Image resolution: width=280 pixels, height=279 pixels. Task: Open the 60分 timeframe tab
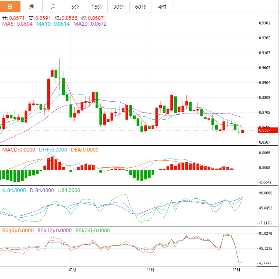pos(141,7)
